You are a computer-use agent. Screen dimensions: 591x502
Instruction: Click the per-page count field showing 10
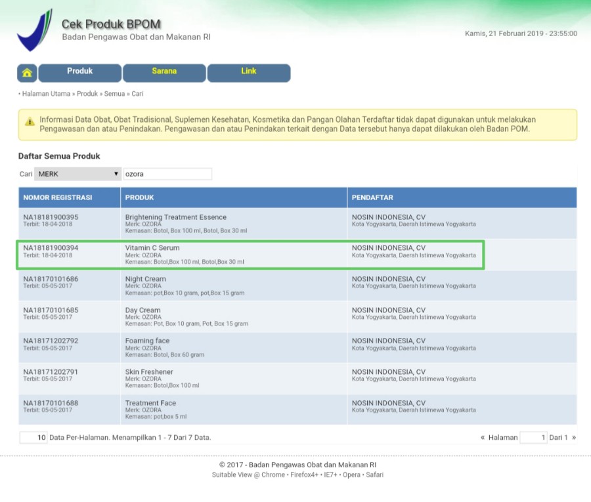click(x=33, y=438)
